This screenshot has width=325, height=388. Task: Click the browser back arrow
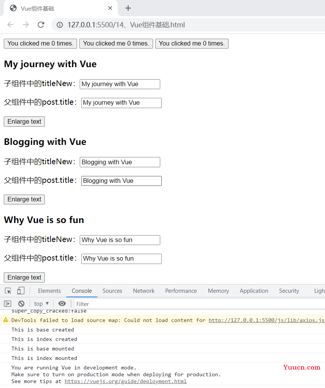point(10,25)
